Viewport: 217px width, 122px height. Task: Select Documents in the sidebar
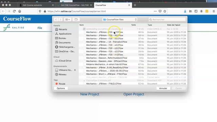[x=64, y=43]
